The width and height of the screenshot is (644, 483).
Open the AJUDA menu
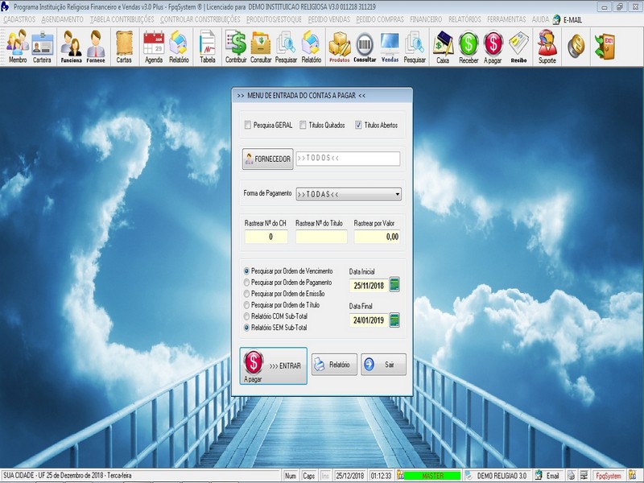(540, 19)
